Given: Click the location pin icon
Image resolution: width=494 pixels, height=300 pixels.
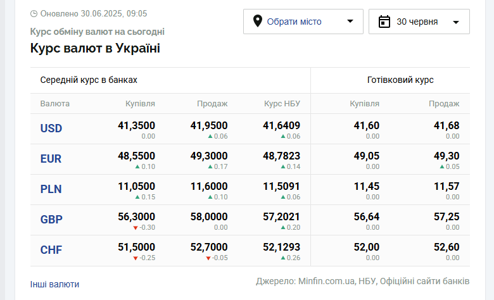Looking at the screenshot, I should click(257, 21).
